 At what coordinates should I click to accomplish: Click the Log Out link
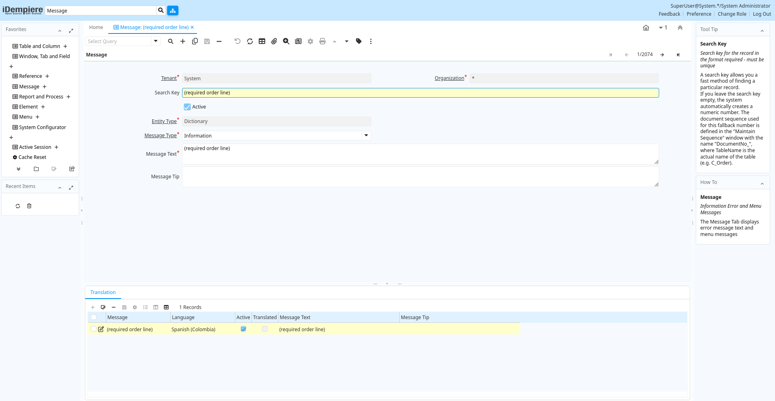762,14
